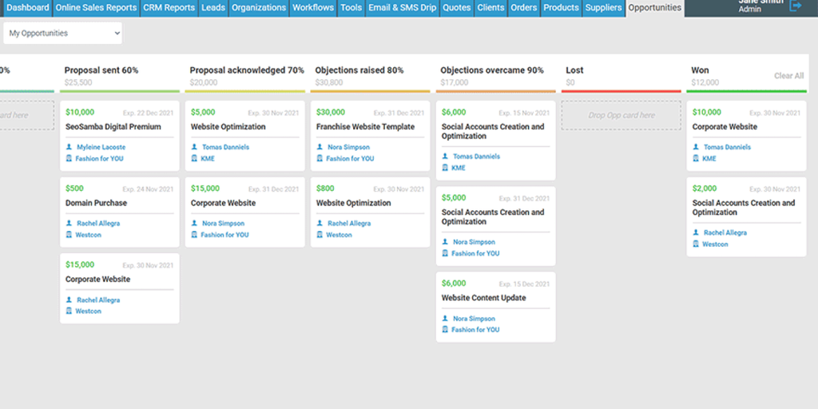818x409 pixels.
Task: Switch to CRM Reports tab
Action: point(169,8)
